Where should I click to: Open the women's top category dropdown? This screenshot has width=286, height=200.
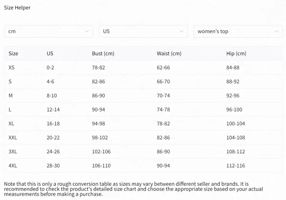tap(238, 31)
